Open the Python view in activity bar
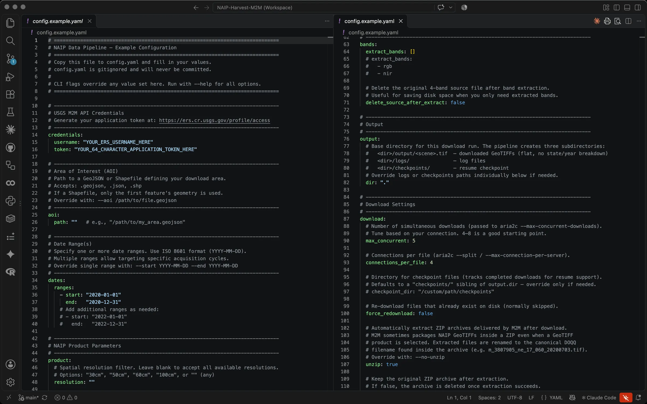The image size is (647, 404). click(10, 201)
